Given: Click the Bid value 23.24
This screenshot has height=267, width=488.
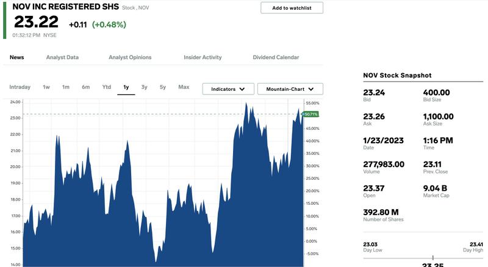Looking at the screenshot, I should point(374,93).
